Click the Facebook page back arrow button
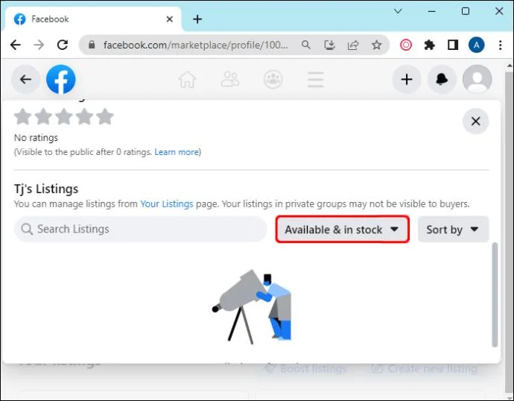 tap(26, 79)
